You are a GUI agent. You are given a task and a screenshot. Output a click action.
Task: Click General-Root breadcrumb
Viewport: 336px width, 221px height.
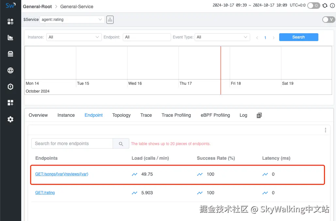click(x=37, y=7)
